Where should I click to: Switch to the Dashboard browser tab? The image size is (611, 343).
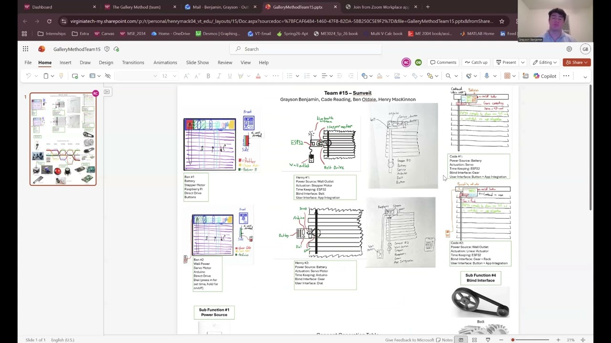(60, 7)
